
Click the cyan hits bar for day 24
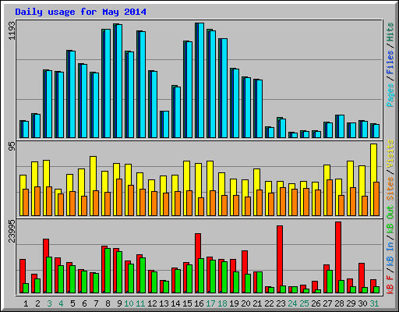[x=295, y=136]
